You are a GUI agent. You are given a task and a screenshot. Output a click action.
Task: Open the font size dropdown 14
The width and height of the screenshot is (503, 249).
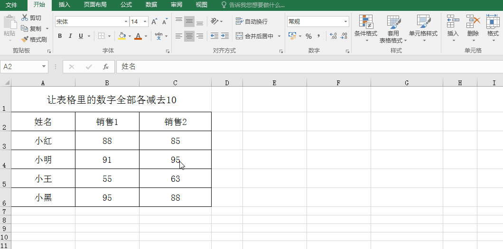pos(145,22)
